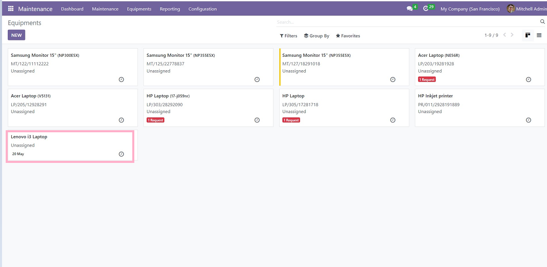Click serial number LP/303/28292090

pos(165,105)
